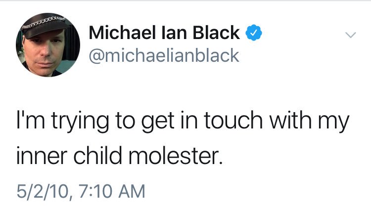Open the @michaelianblack handle link

tap(164, 55)
